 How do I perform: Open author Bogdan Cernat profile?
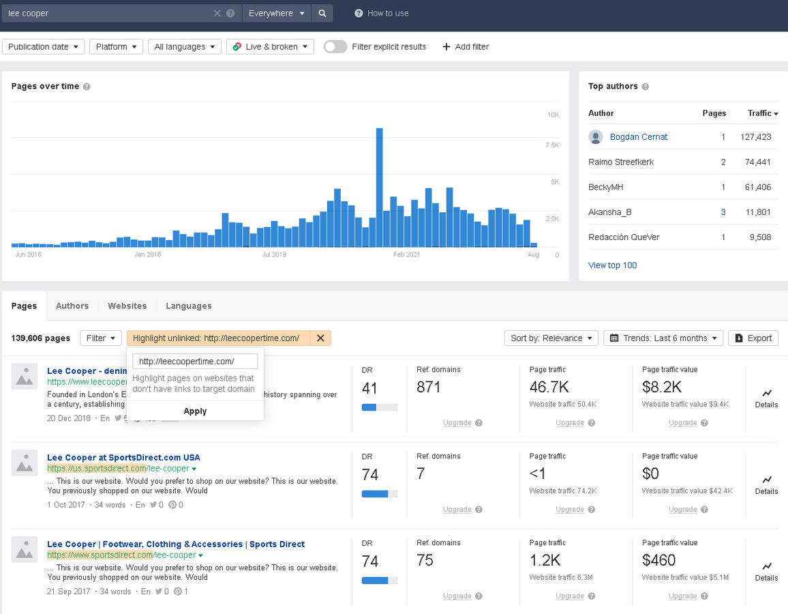tap(638, 136)
